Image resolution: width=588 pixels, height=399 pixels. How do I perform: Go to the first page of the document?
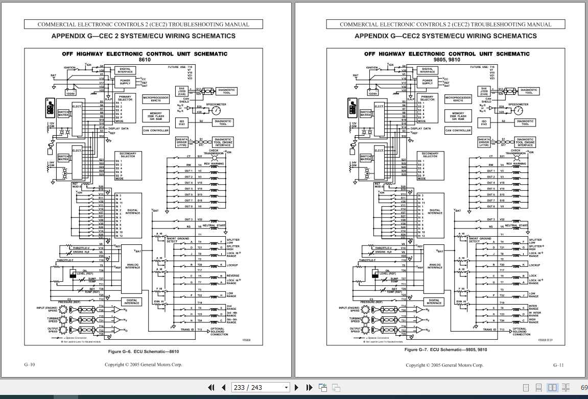211,387
